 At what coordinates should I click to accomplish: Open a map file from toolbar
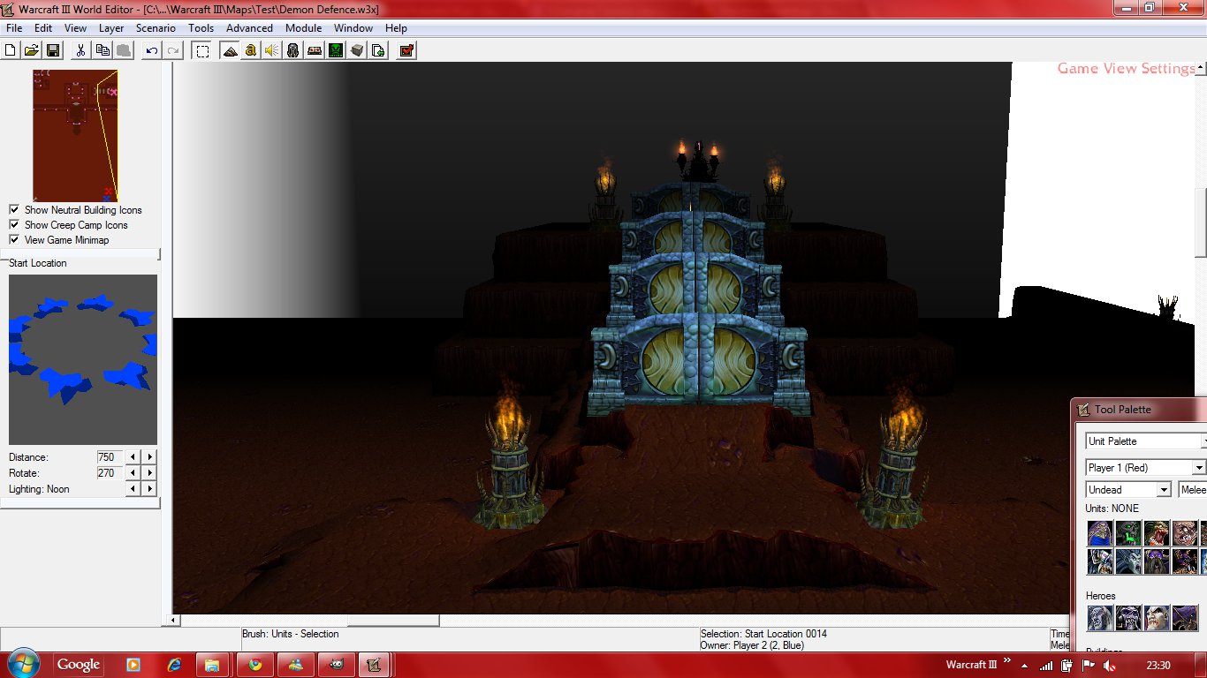[32, 50]
